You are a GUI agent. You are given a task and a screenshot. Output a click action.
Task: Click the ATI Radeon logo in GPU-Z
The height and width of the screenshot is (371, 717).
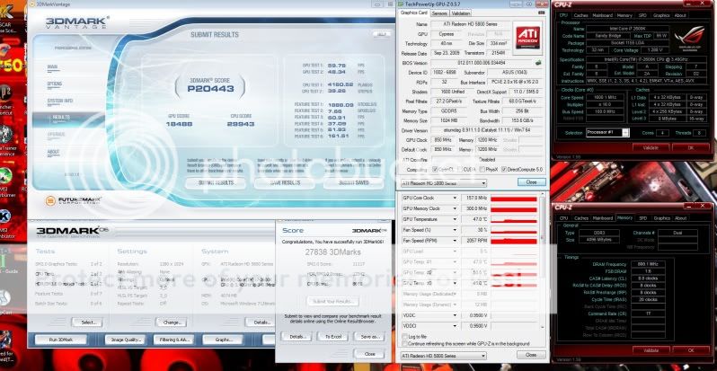click(527, 38)
